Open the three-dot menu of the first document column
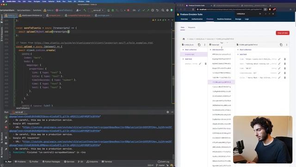 [204, 45]
